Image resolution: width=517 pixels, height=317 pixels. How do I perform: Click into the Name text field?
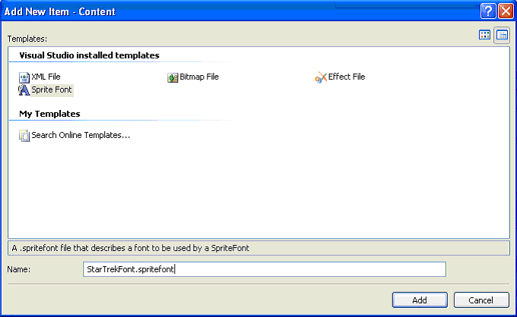264,269
